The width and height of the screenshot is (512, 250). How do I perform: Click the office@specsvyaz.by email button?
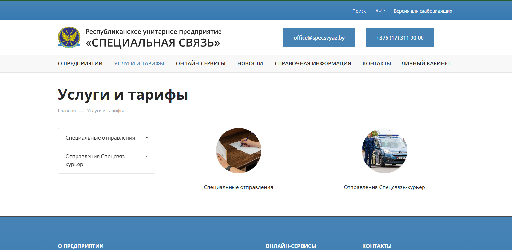point(319,38)
